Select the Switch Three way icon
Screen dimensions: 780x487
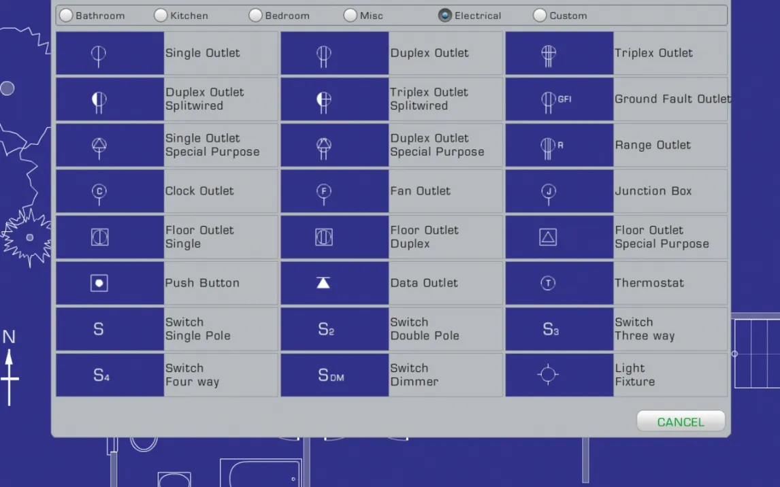tap(551, 329)
